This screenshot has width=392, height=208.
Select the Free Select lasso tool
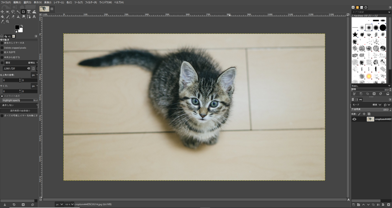[13, 12]
